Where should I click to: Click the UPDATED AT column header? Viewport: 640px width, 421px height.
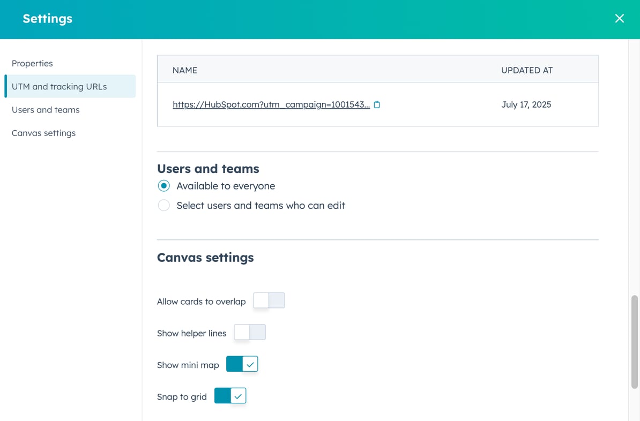click(526, 70)
